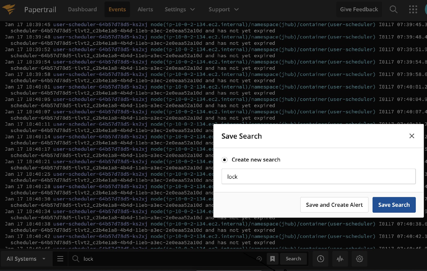Viewport: 427px width, 271px height.
Task: Click the Give Feedback button
Action: tap(359, 9)
